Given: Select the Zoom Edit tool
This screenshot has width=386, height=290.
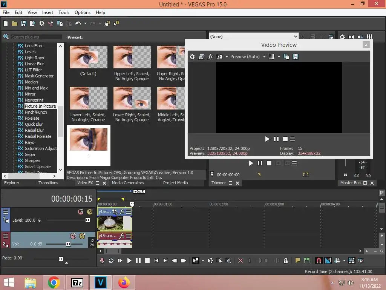Looking at the screenshot, I should click(x=228, y=261).
